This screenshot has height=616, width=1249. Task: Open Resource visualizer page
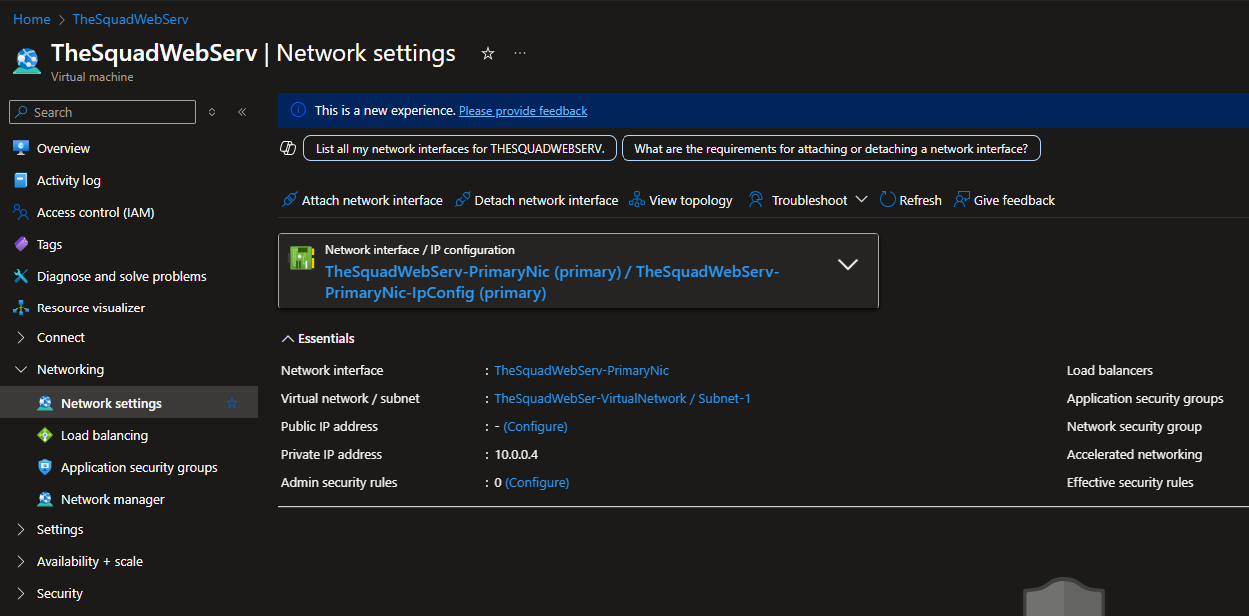click(x=91, y=308)
